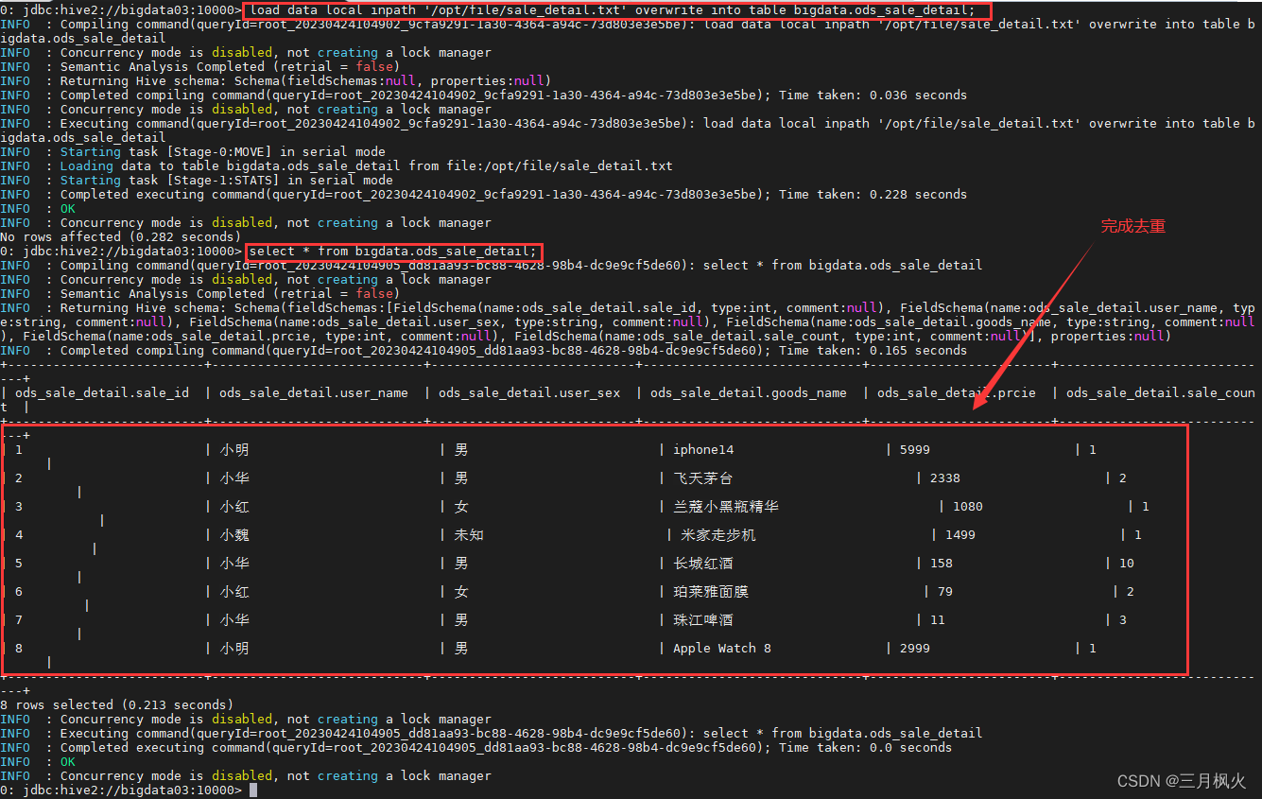Click the sale count value 10

click(x=1127, y=564)
